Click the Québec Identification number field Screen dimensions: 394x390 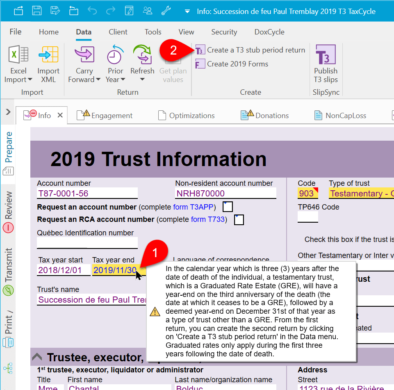pos(87,243)
